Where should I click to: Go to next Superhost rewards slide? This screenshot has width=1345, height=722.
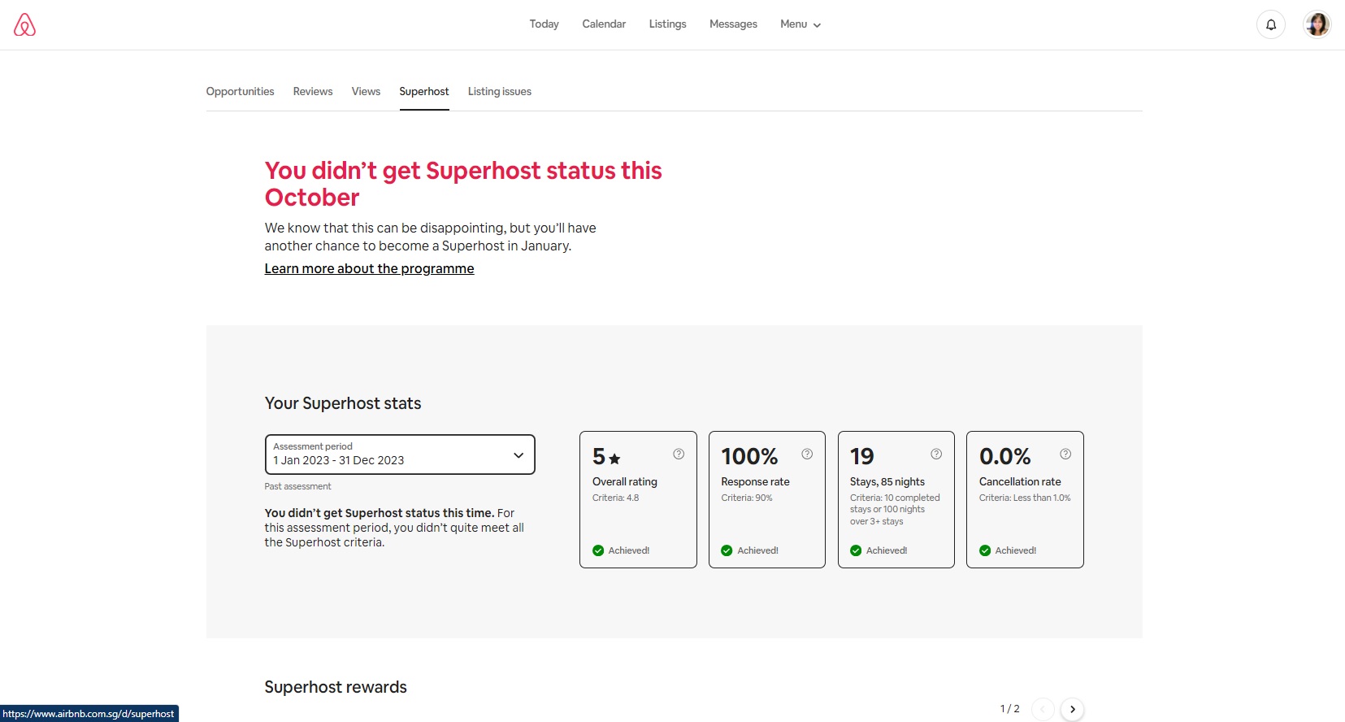[x=1073, y=709]
